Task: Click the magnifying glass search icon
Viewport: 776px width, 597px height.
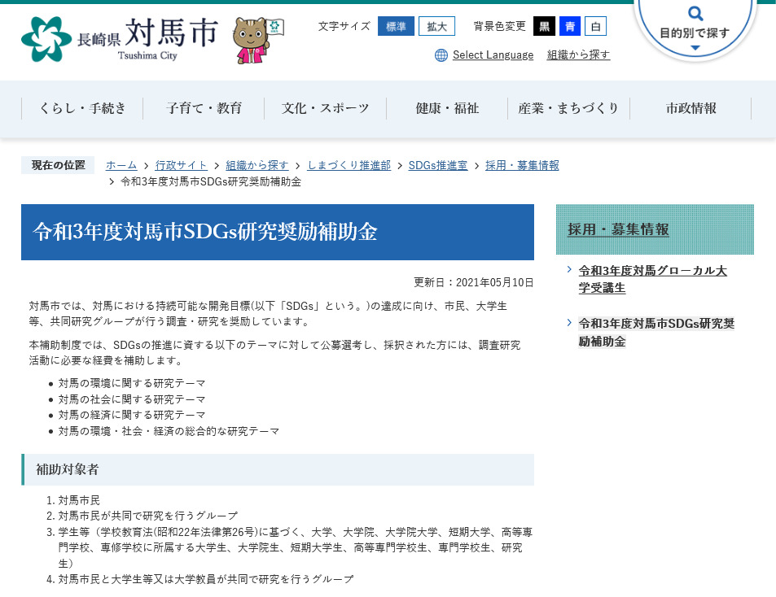Action: point(695,13)
